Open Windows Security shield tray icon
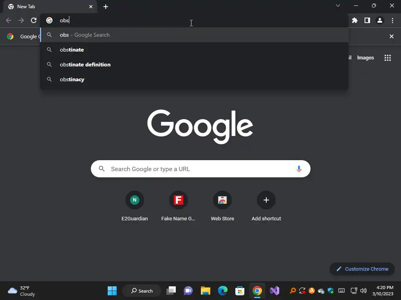Viewport: 401px width, 300px height. 331,291
